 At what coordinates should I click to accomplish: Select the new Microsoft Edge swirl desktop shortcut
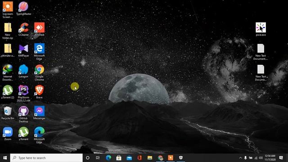pyautogui.click(x=39, y=135)
